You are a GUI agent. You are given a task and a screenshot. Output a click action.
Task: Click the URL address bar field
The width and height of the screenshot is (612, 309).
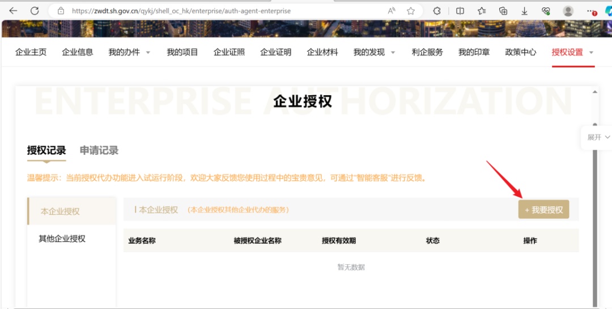(x=227, y=11)
